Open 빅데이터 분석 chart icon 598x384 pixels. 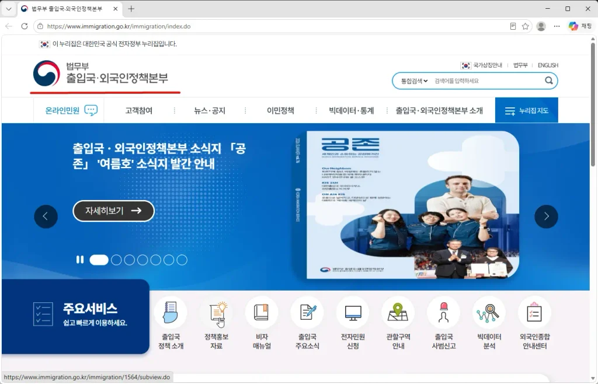point(489,313)
